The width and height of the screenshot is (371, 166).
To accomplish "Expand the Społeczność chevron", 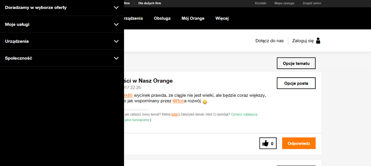I will point(116,58).
